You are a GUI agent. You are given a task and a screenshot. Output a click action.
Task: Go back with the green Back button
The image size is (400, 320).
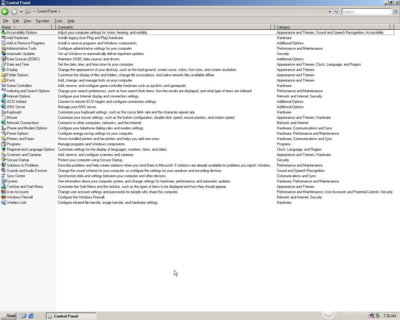[x=5, y=12]
